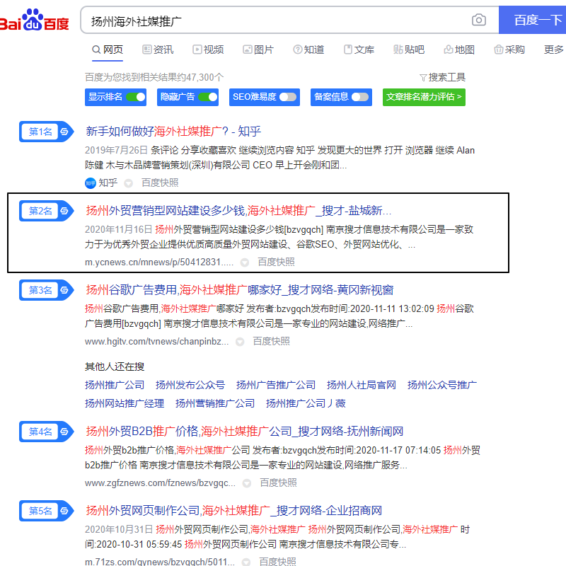Click 百度快照 link under 知乎 result
The height and width of the screenshot is (566, 566).
[160, 183]
